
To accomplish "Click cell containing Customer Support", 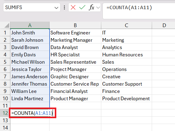I will click(126, 84).
